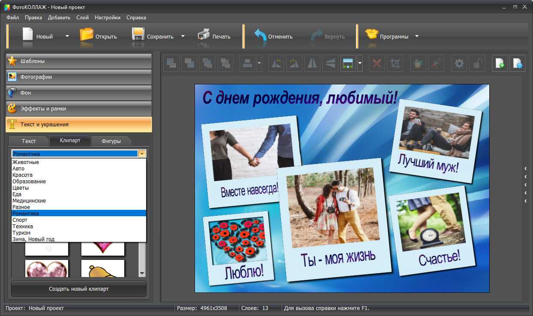This screenshot has width=533, height=316.
Task: Choose Цветы from the category list
Action: pyautogui.click(x=21, y=188)
